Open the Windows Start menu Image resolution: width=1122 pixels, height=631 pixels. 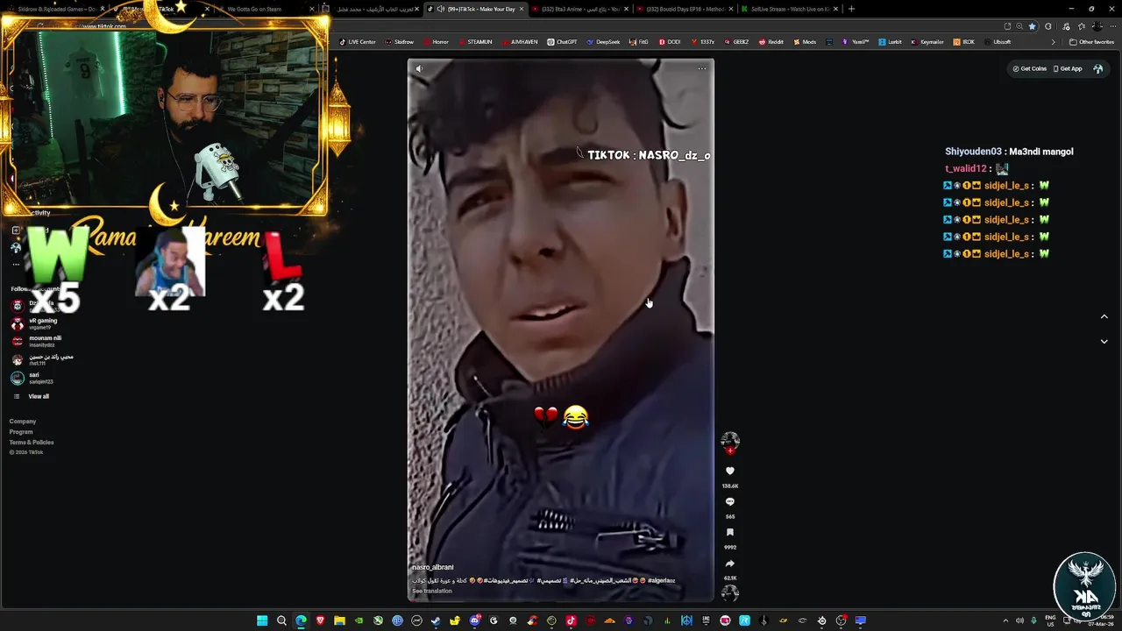[262, 620]
